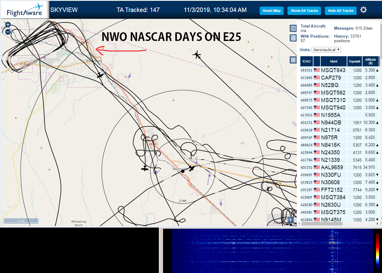Screen dimensions: 382x273
Task: Click the TA Tracked: 147 header text
Action: tap(138, 10)
